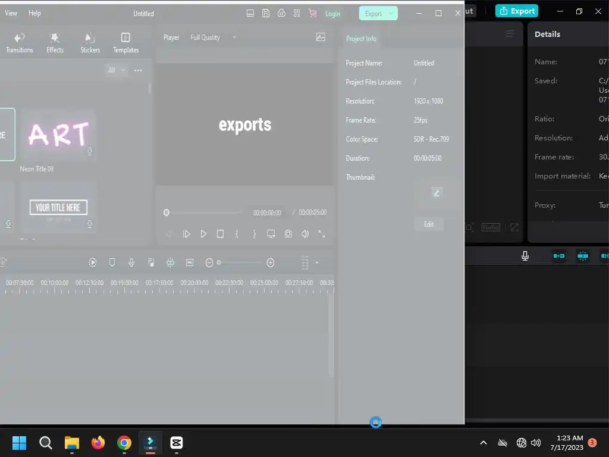Click the Ratio button in CapCut player
609x457 pixels.
[491, 227]
